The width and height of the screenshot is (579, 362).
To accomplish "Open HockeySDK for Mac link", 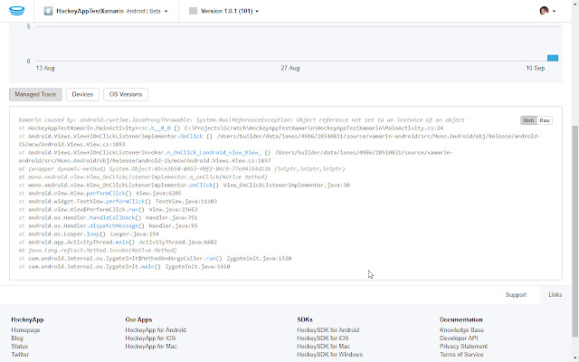I will [324, 346].
